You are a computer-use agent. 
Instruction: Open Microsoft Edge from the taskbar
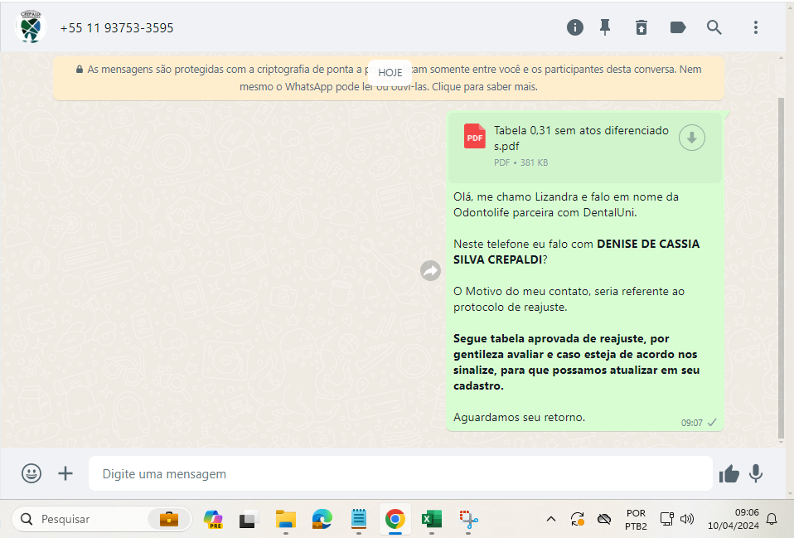point(322,519)
